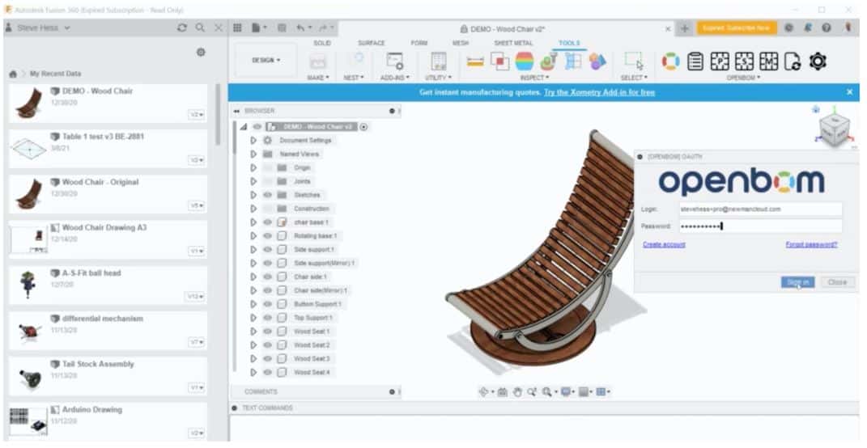
Task: Click the Save icon in toolbar
Action: (282, 28)
